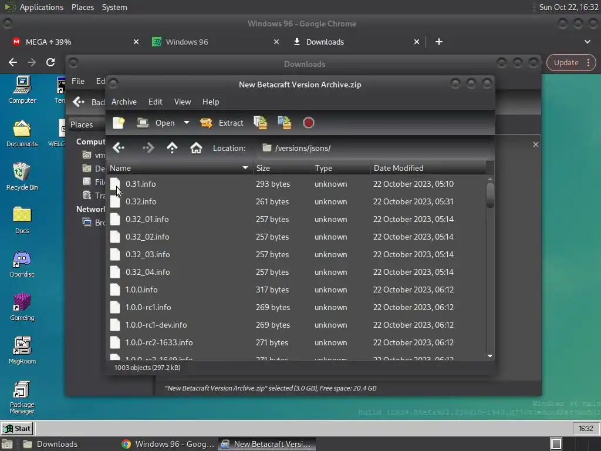Sort by Name column header
The width and height of the screenshot is (601, 451).
coord(179,168)
